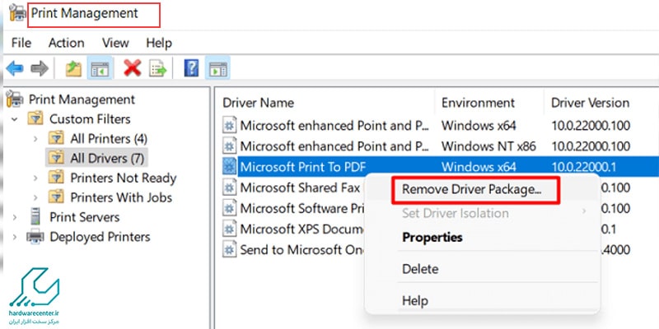The height and width of the screenshot is (329, 659).
Task: Open Set Driver Isolation submenu arrow
Action: 584,212
